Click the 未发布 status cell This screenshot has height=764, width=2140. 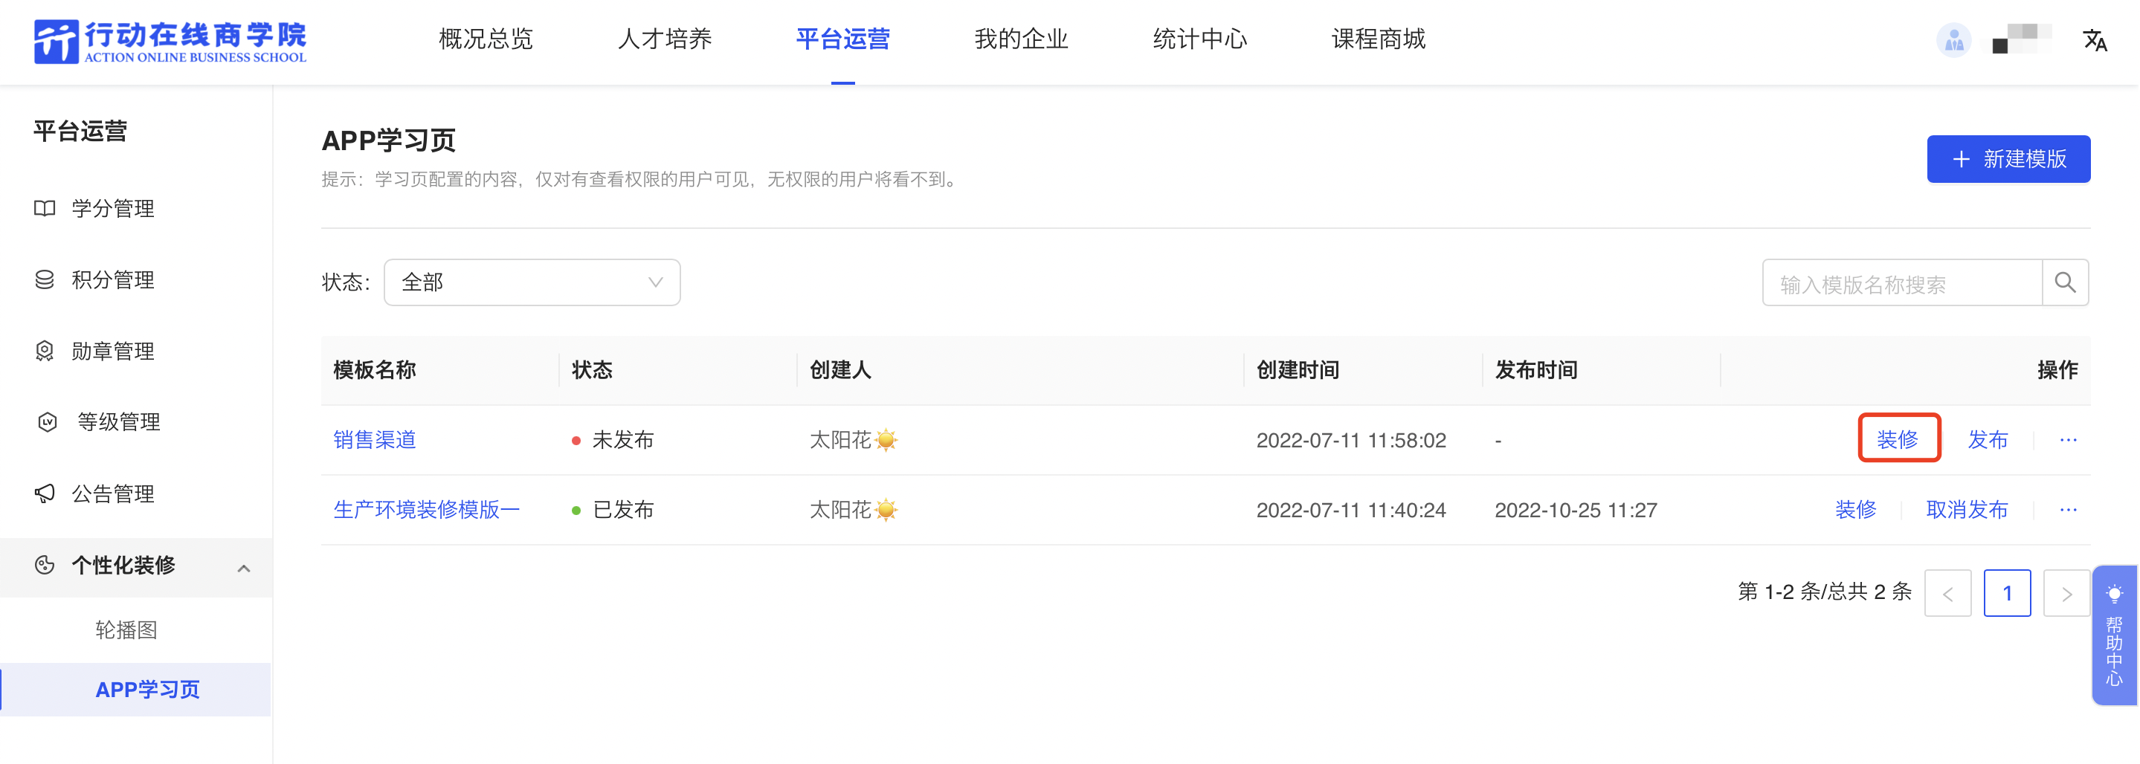pos(613,439)
